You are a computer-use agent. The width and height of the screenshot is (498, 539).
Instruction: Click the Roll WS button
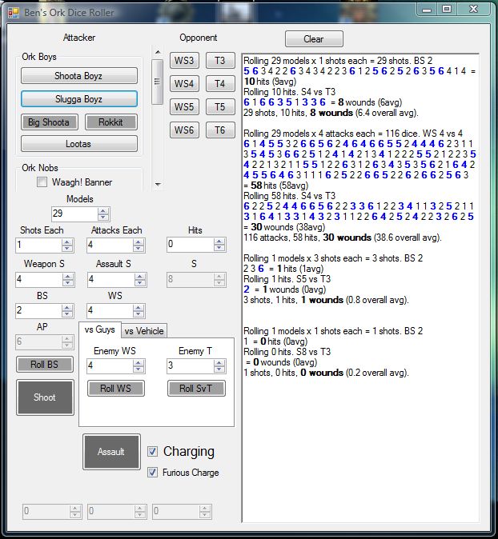coord(115,389)
